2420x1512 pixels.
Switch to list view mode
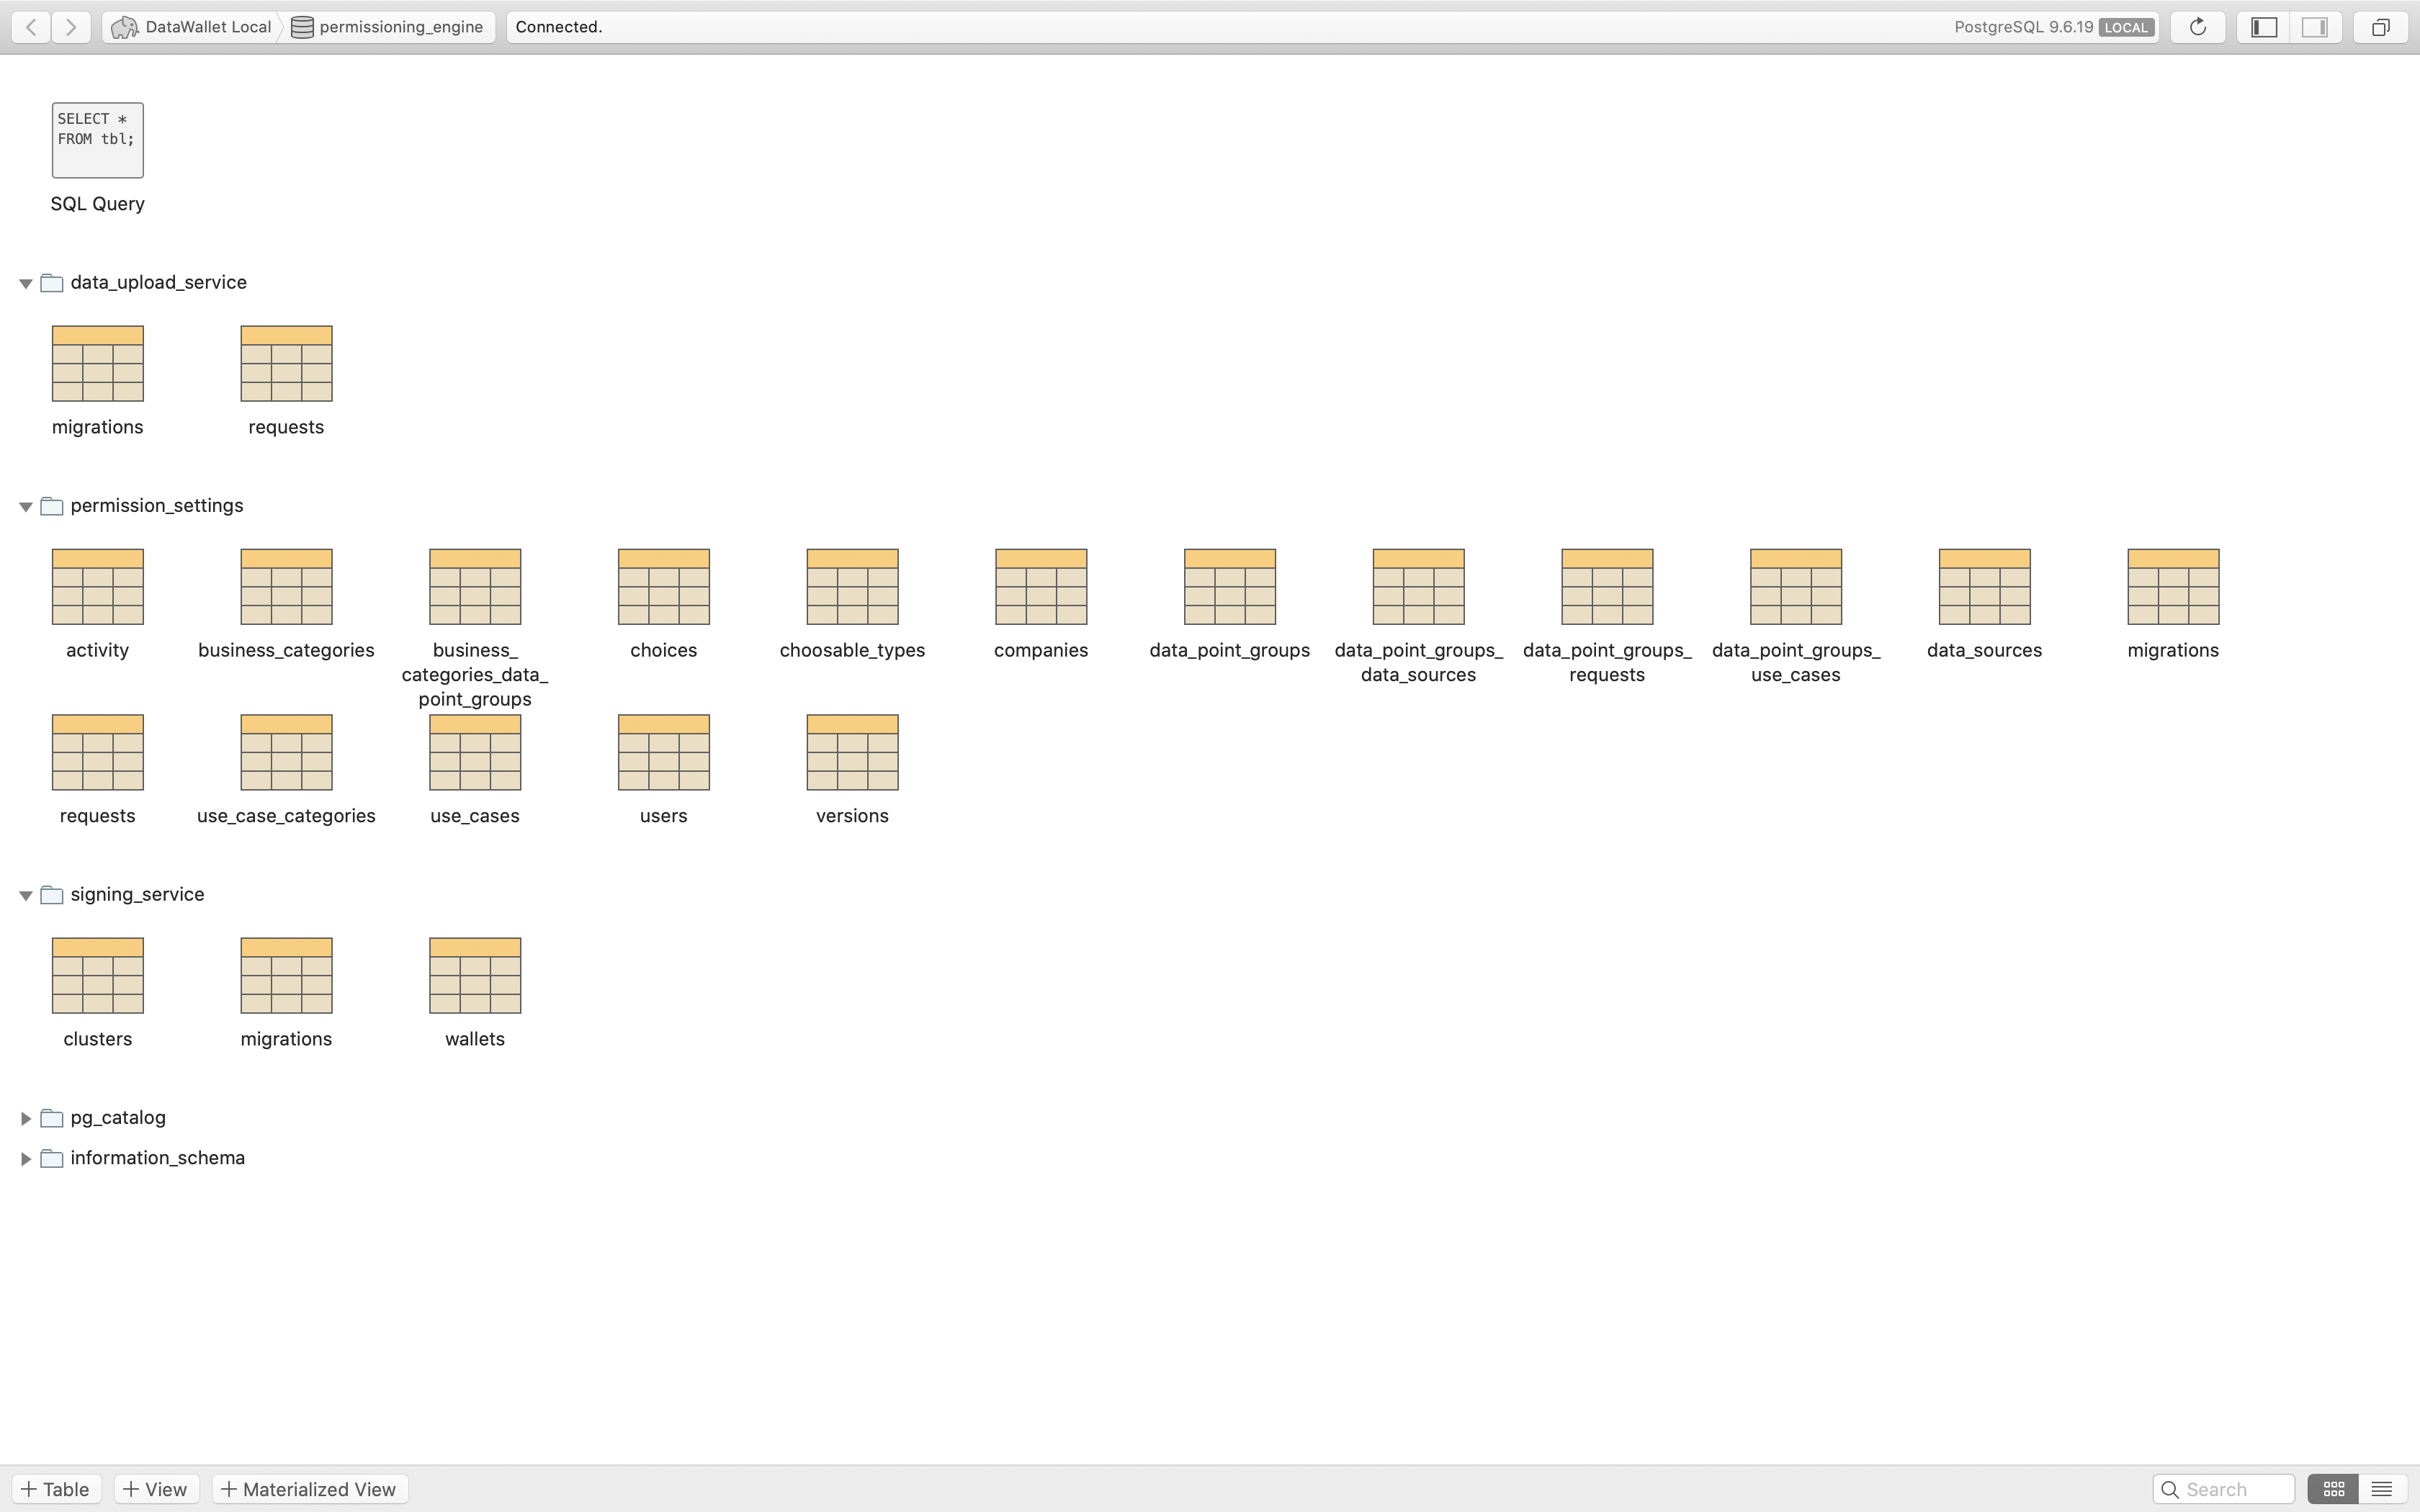pyautogui.click(x=2381, y=1489)
